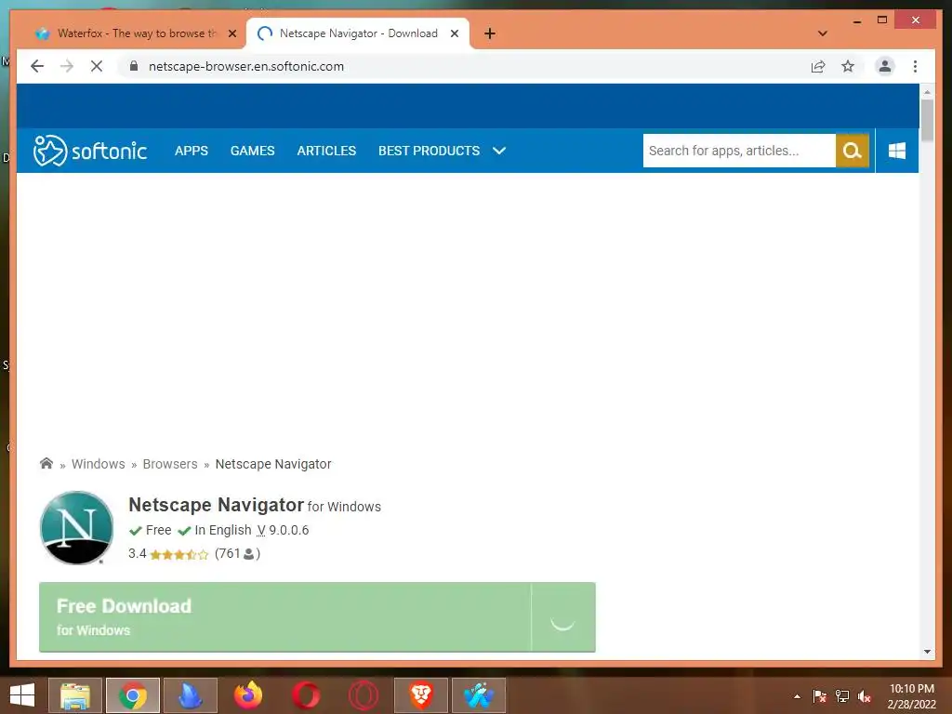Open Firefox from the taskbar
The height and width of the screenshot is (714, 952).
[x=247, y=695]
